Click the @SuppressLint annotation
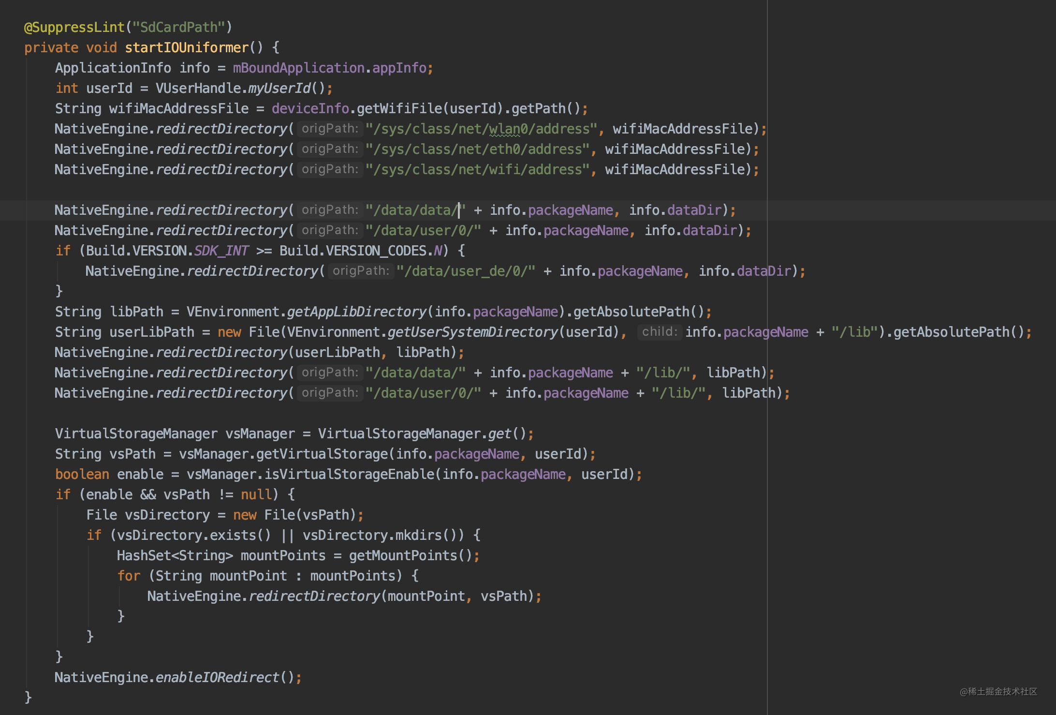 (x=74, y=27)
